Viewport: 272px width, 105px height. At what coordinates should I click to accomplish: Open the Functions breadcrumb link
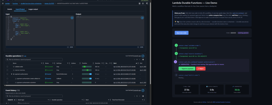click(x=15, y=3)
